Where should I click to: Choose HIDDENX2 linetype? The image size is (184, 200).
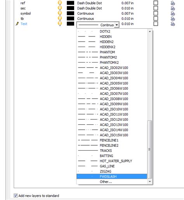coord(112,47)
